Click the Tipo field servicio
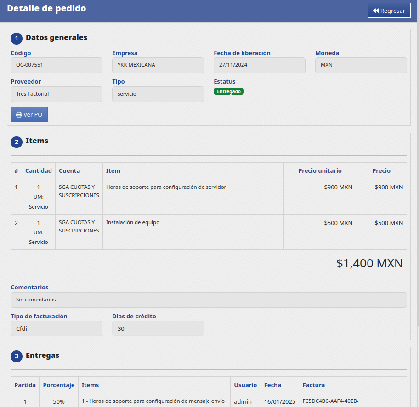Image resolution: width=419 pixels, height=407 pixels. pos(158,94)
